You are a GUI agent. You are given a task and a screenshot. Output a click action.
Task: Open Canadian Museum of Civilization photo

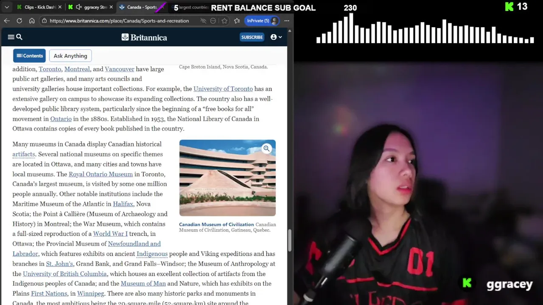tap(227, 178)
